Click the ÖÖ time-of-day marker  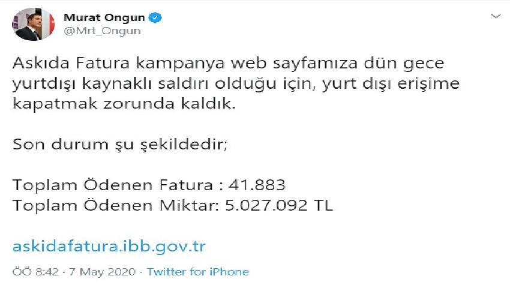click(x=22, y=272)
